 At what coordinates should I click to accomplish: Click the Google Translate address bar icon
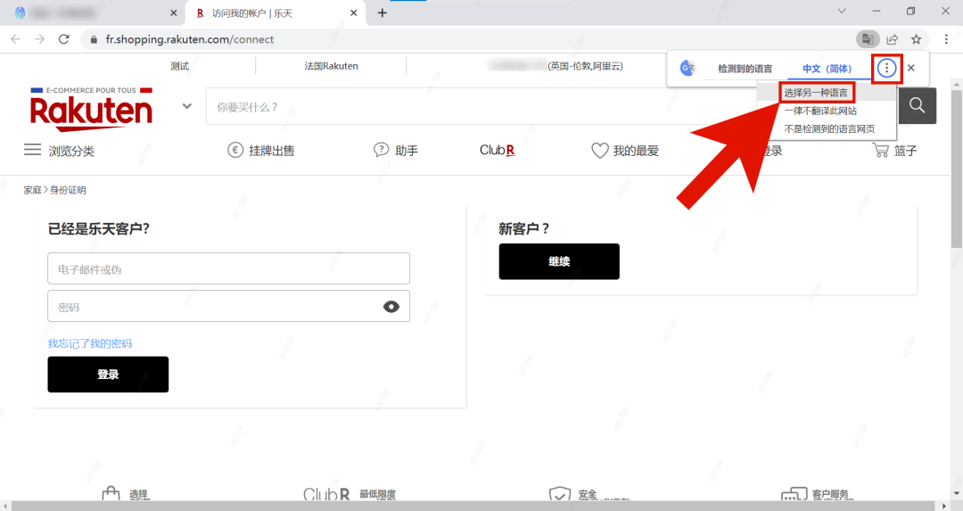point(868,39)
